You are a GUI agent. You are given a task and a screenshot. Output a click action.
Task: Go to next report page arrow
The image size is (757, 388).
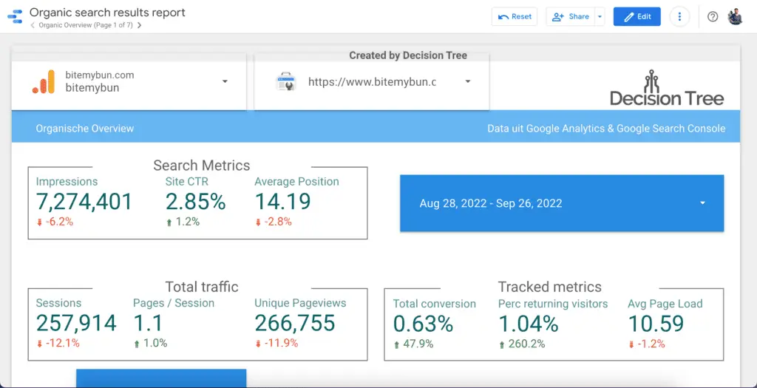tap(139, 25)
